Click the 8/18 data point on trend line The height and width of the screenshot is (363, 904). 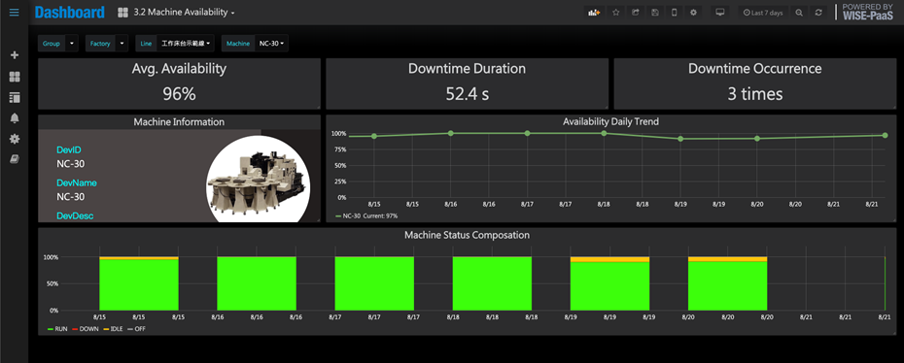point(604,133)
